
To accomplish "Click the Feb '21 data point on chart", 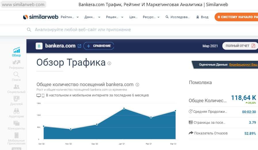I will [151, 117].
